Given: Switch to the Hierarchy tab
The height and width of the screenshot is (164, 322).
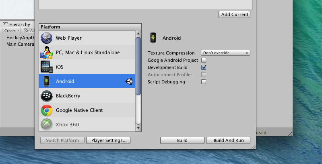Looking at the screenshot, I should tap(17, 24).
